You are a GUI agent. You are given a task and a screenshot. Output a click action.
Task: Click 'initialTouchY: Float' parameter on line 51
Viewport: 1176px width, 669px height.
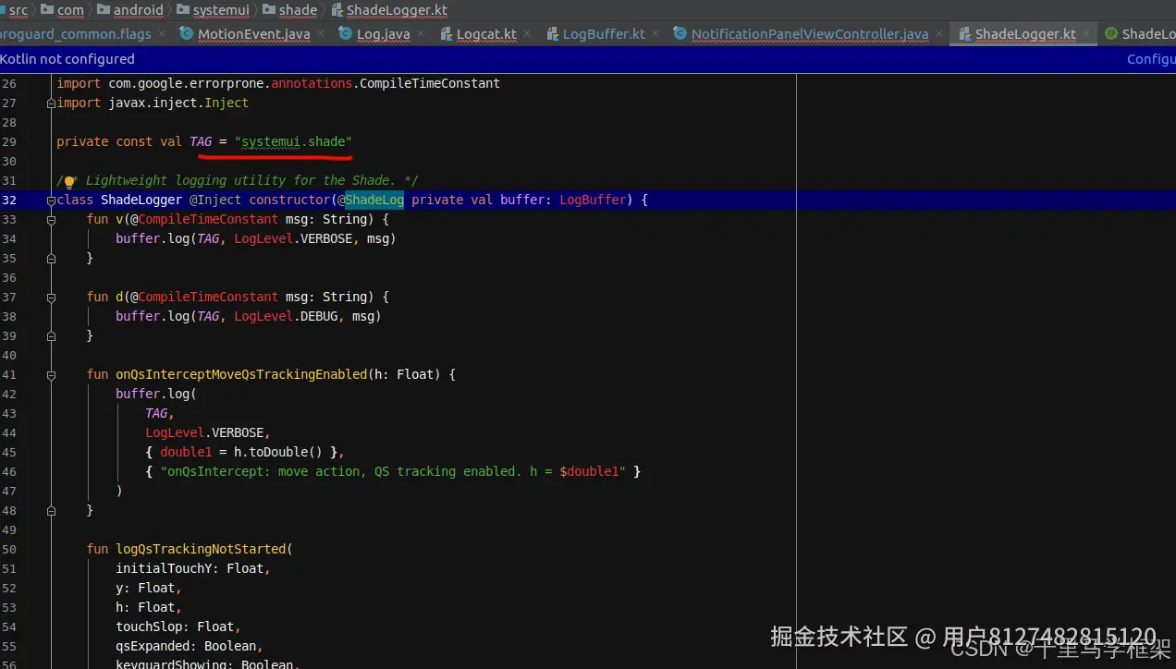click(190, 568)
